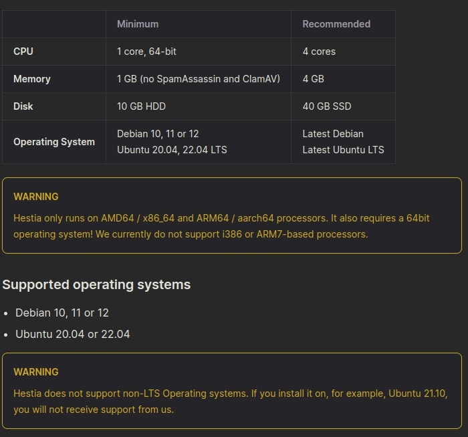Viewport: 468px width, 437px height.
Task: Click the 'Debian 10, 11 or 12' bullet item
Action: 62,313
